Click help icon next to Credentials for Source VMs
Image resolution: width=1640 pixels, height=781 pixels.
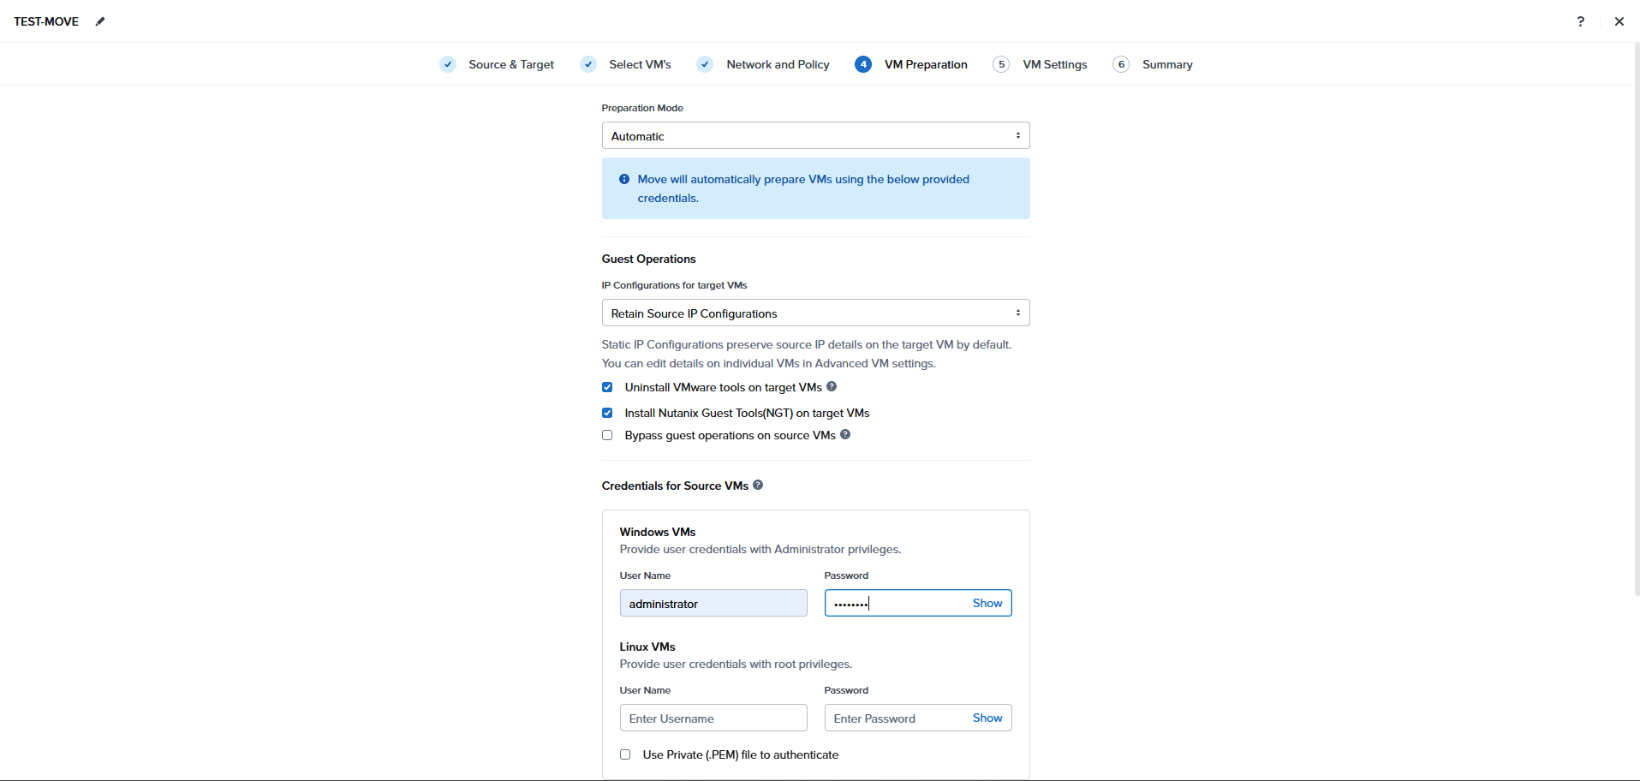point(758,485)
